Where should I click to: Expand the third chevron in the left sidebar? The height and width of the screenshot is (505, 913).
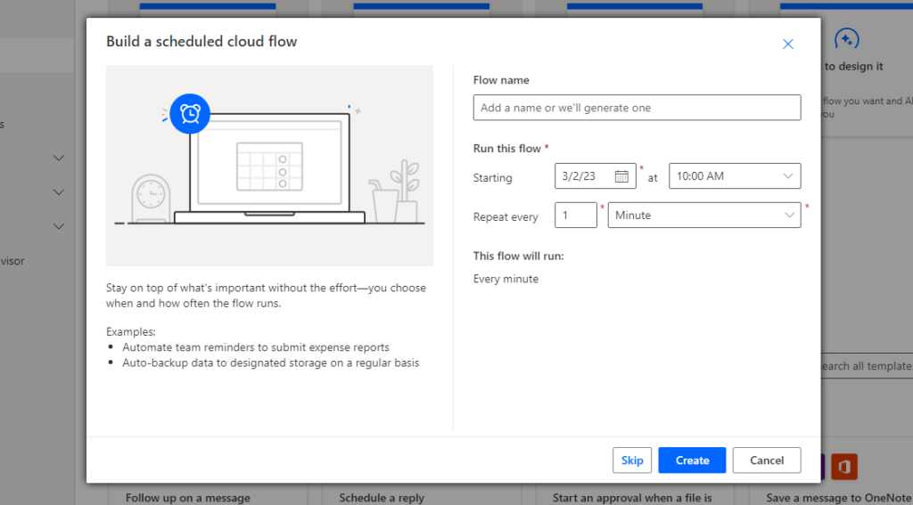(59, 226)
